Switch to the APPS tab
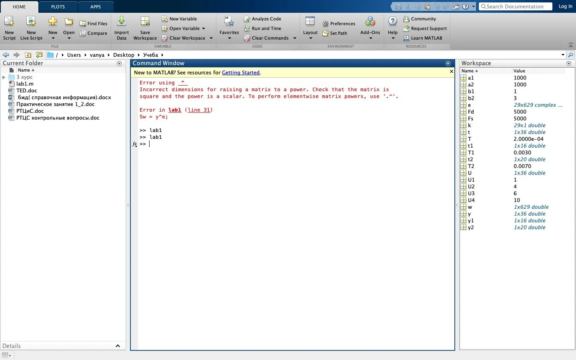This screenshot has width=576, height=360. click(x=96, y=7)
